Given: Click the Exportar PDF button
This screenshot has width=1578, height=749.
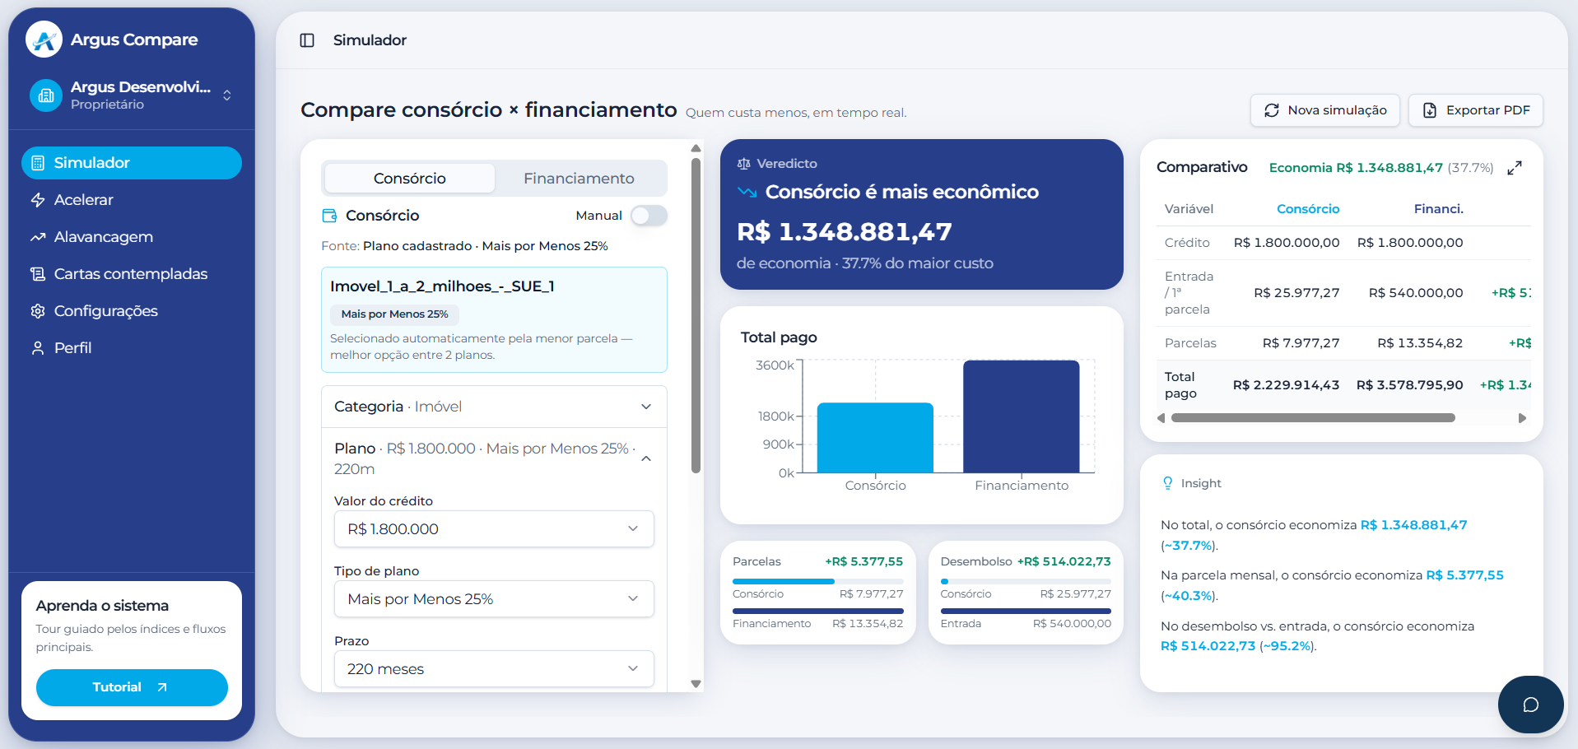Looking at the screenshot, I should point(1476,110).
